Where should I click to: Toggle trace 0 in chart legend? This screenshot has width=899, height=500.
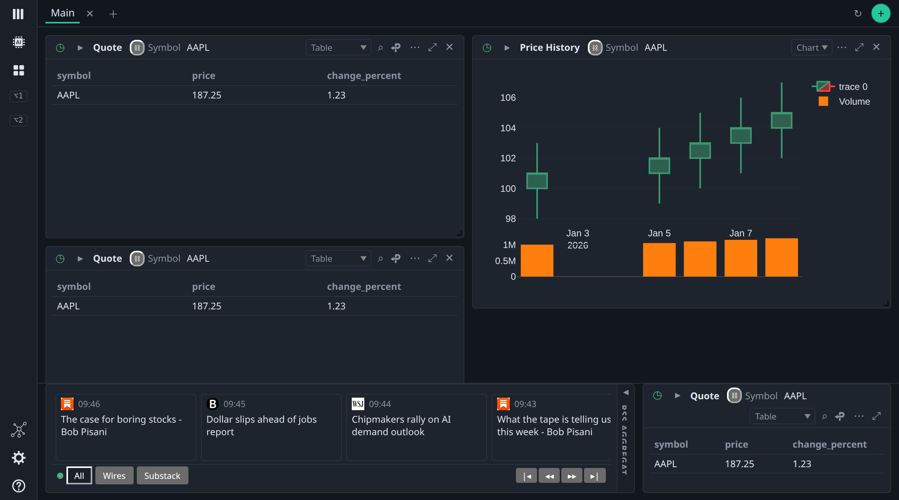840,86
